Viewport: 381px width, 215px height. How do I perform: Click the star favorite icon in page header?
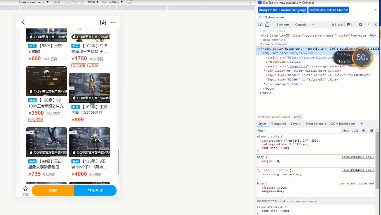point(103,22)
